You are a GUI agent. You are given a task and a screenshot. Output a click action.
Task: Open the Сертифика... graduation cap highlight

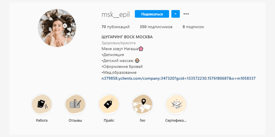tap(176, 104)
